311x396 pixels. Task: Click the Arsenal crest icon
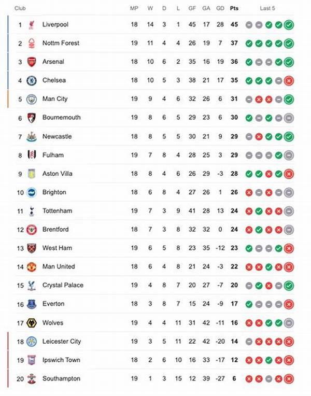[32, 62]
